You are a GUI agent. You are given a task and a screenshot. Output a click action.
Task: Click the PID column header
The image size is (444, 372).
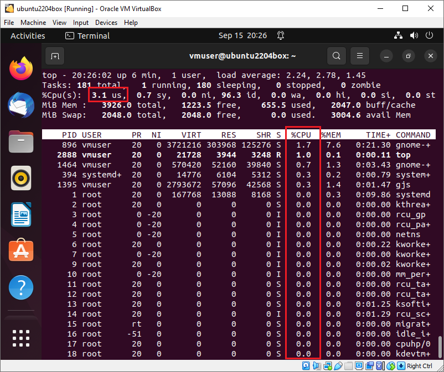point(69,135)
